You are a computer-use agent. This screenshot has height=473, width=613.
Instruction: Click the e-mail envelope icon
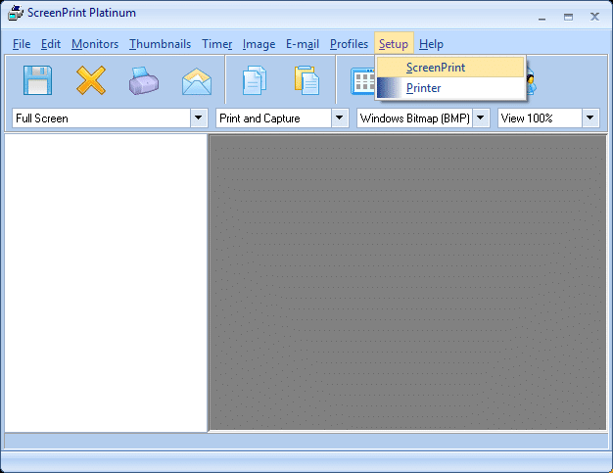(197, 81)
